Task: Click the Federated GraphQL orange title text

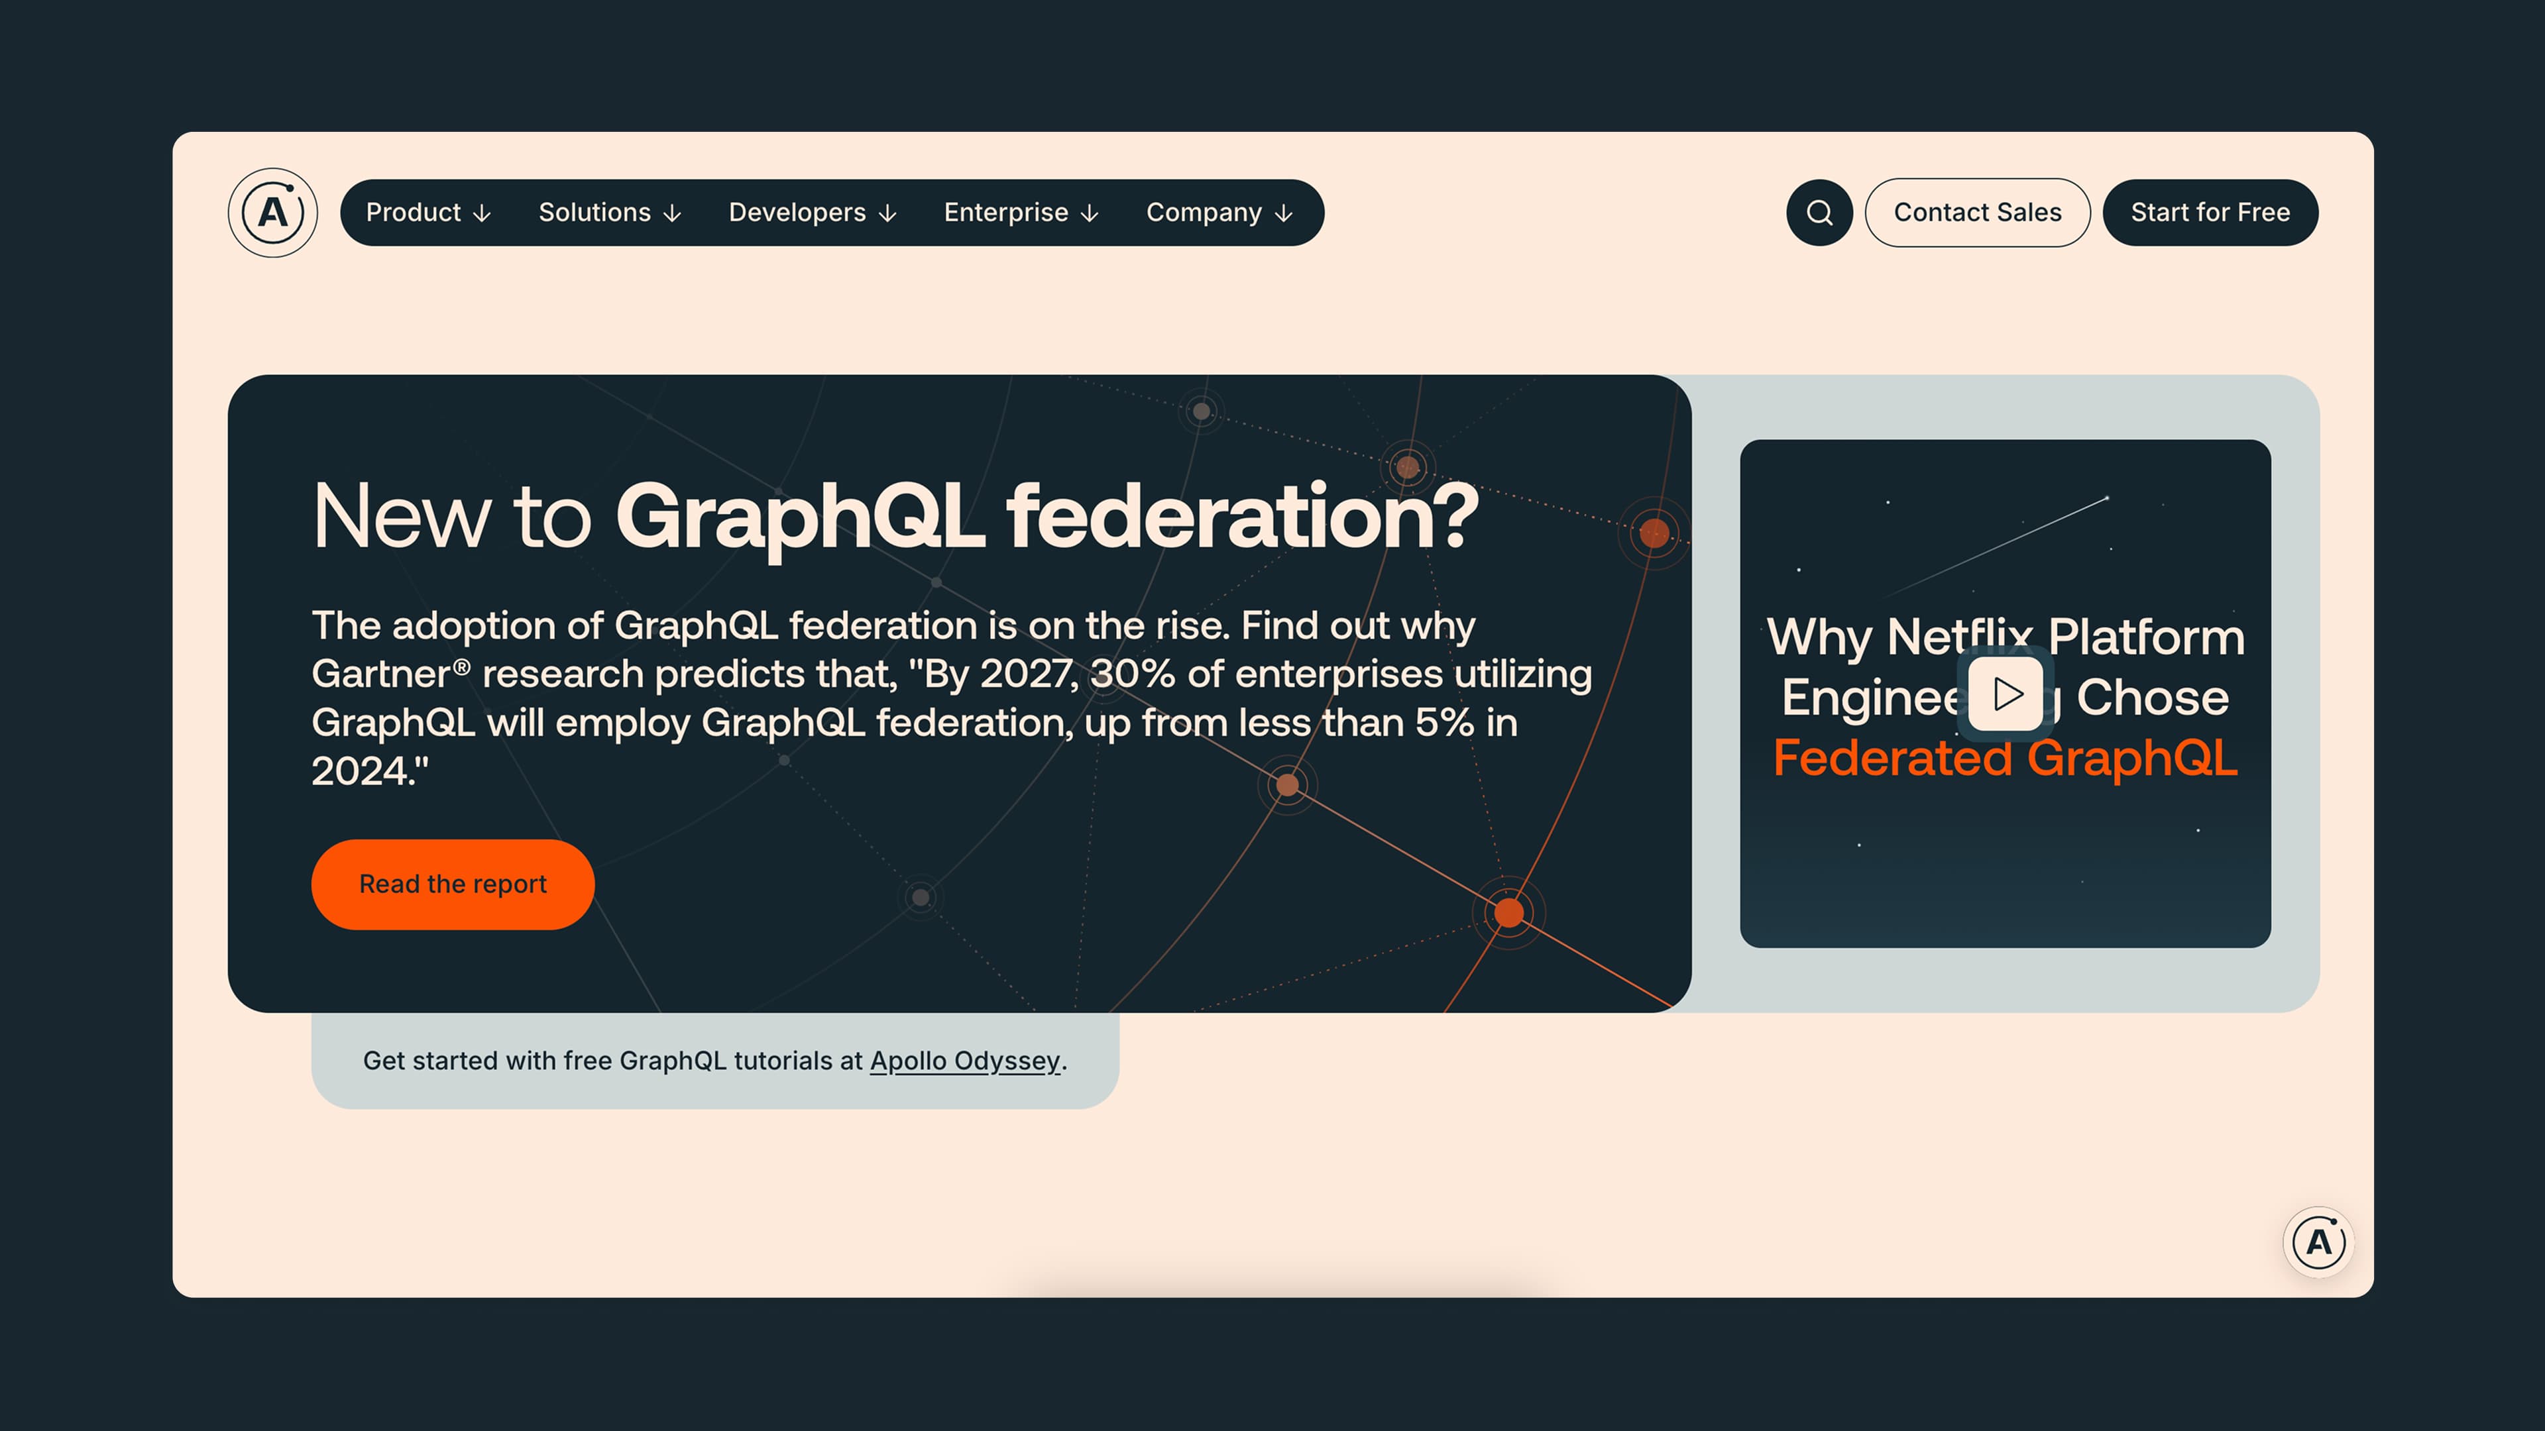Action: (2005, 759)
